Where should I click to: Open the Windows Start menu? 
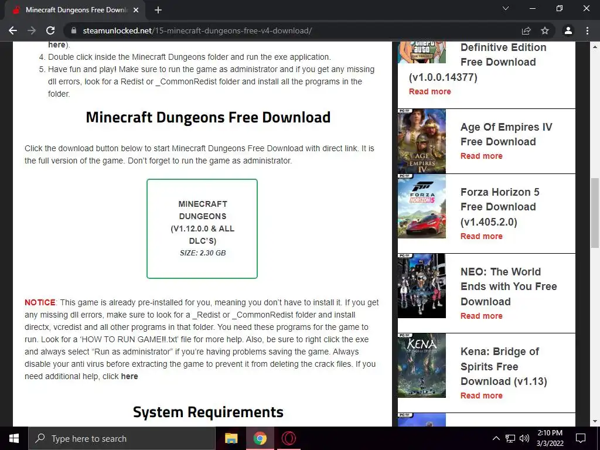tap(14, 438)
